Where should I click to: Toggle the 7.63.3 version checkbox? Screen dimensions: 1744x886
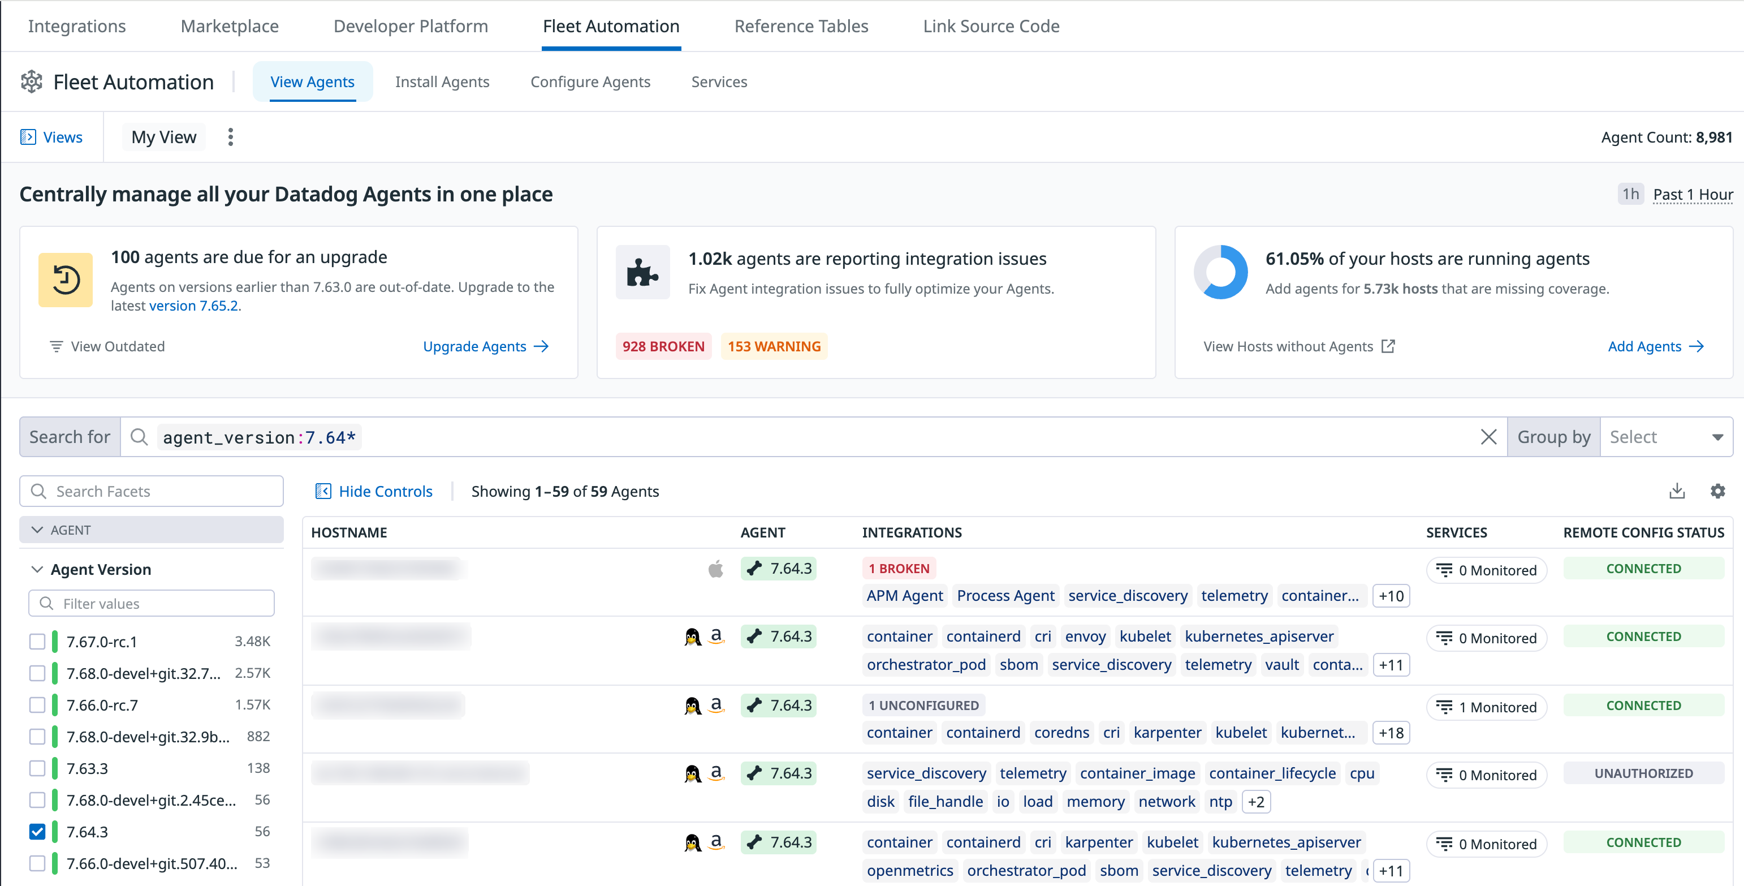pyautogui.click(x=37, y=768)
